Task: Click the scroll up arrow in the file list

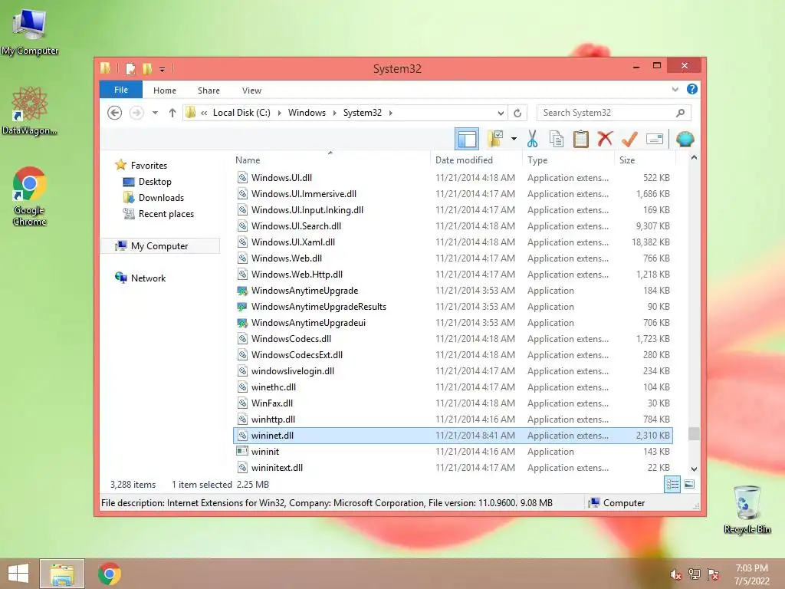Action: (x=694, y=158)
